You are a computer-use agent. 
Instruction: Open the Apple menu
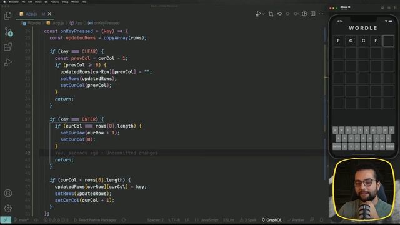point(4,2)
